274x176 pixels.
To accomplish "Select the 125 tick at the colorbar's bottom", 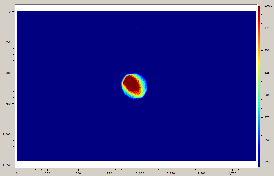I will [x=267, y=162].
